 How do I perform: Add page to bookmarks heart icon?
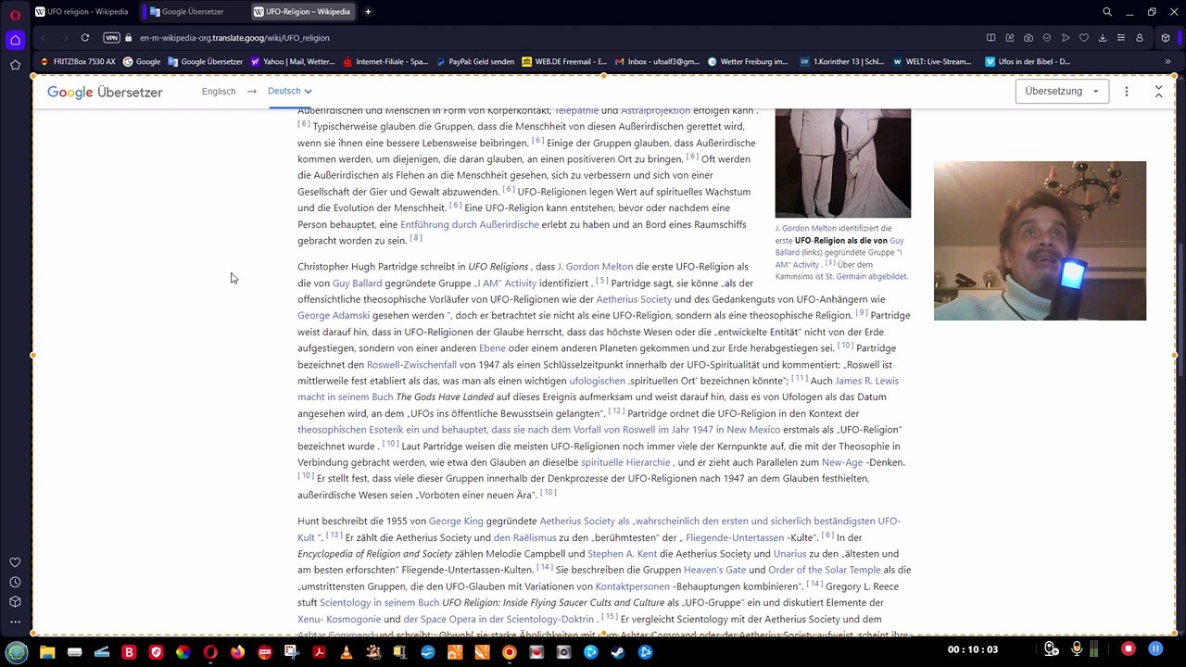[1084, 38]
